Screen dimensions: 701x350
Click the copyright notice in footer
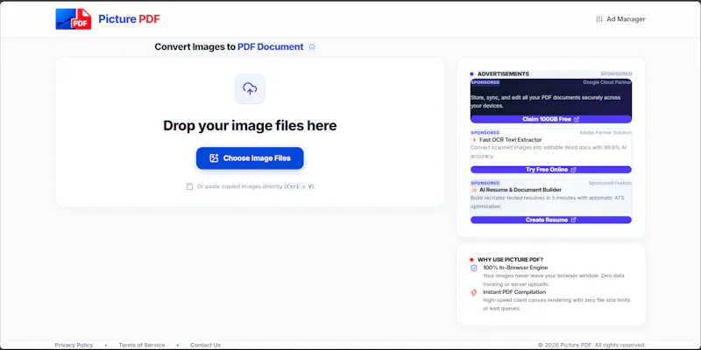[x=591, y=345]
